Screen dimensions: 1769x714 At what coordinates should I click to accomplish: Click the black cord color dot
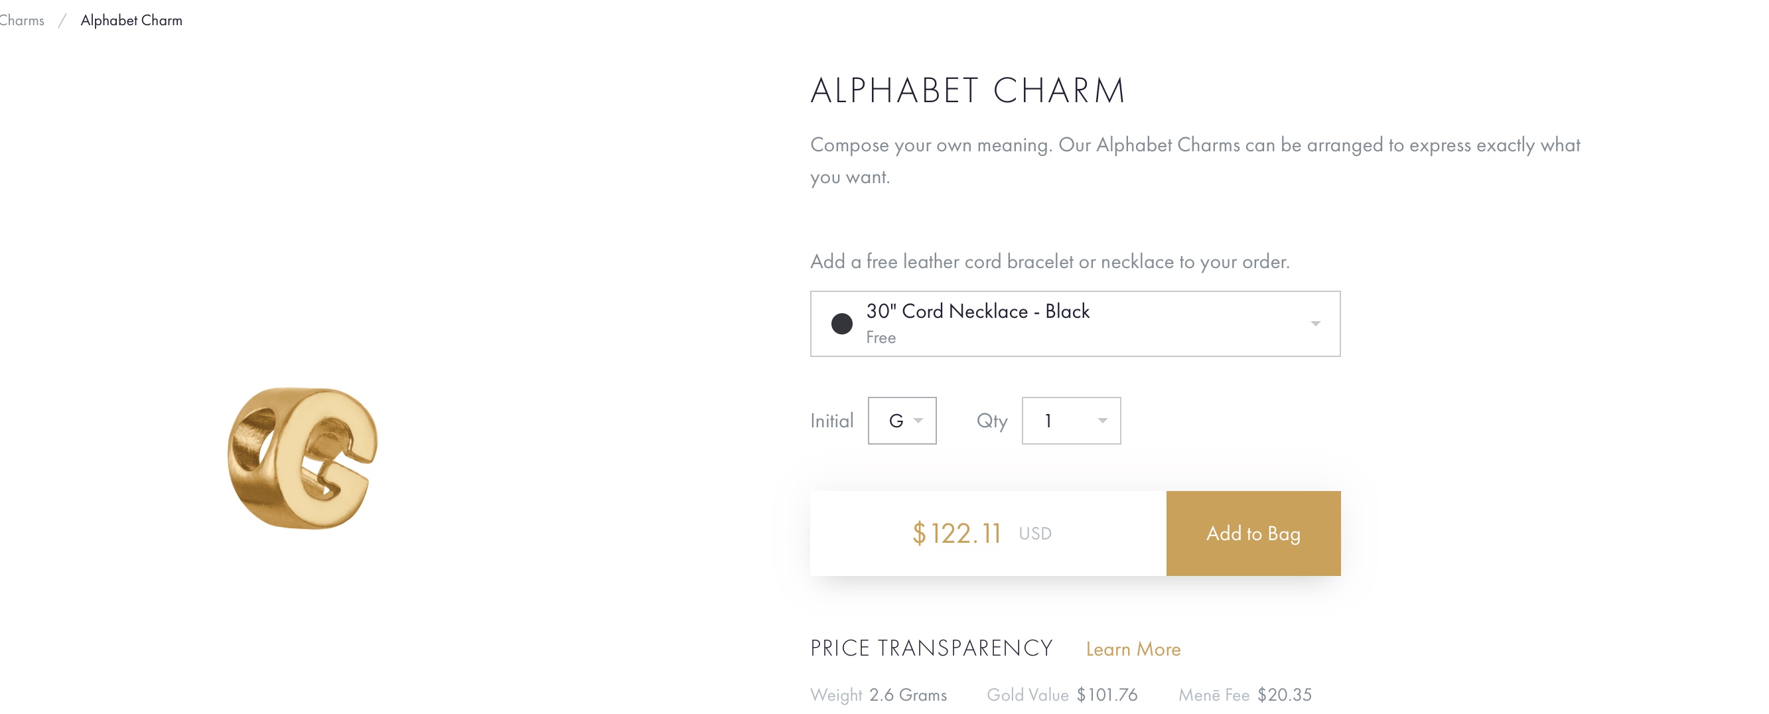coord(841,323)
